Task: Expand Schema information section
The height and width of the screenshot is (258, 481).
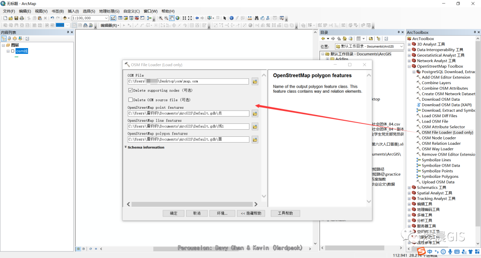Action: 126,147
